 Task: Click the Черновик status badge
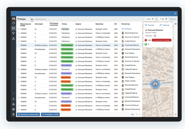pos(65,29)
